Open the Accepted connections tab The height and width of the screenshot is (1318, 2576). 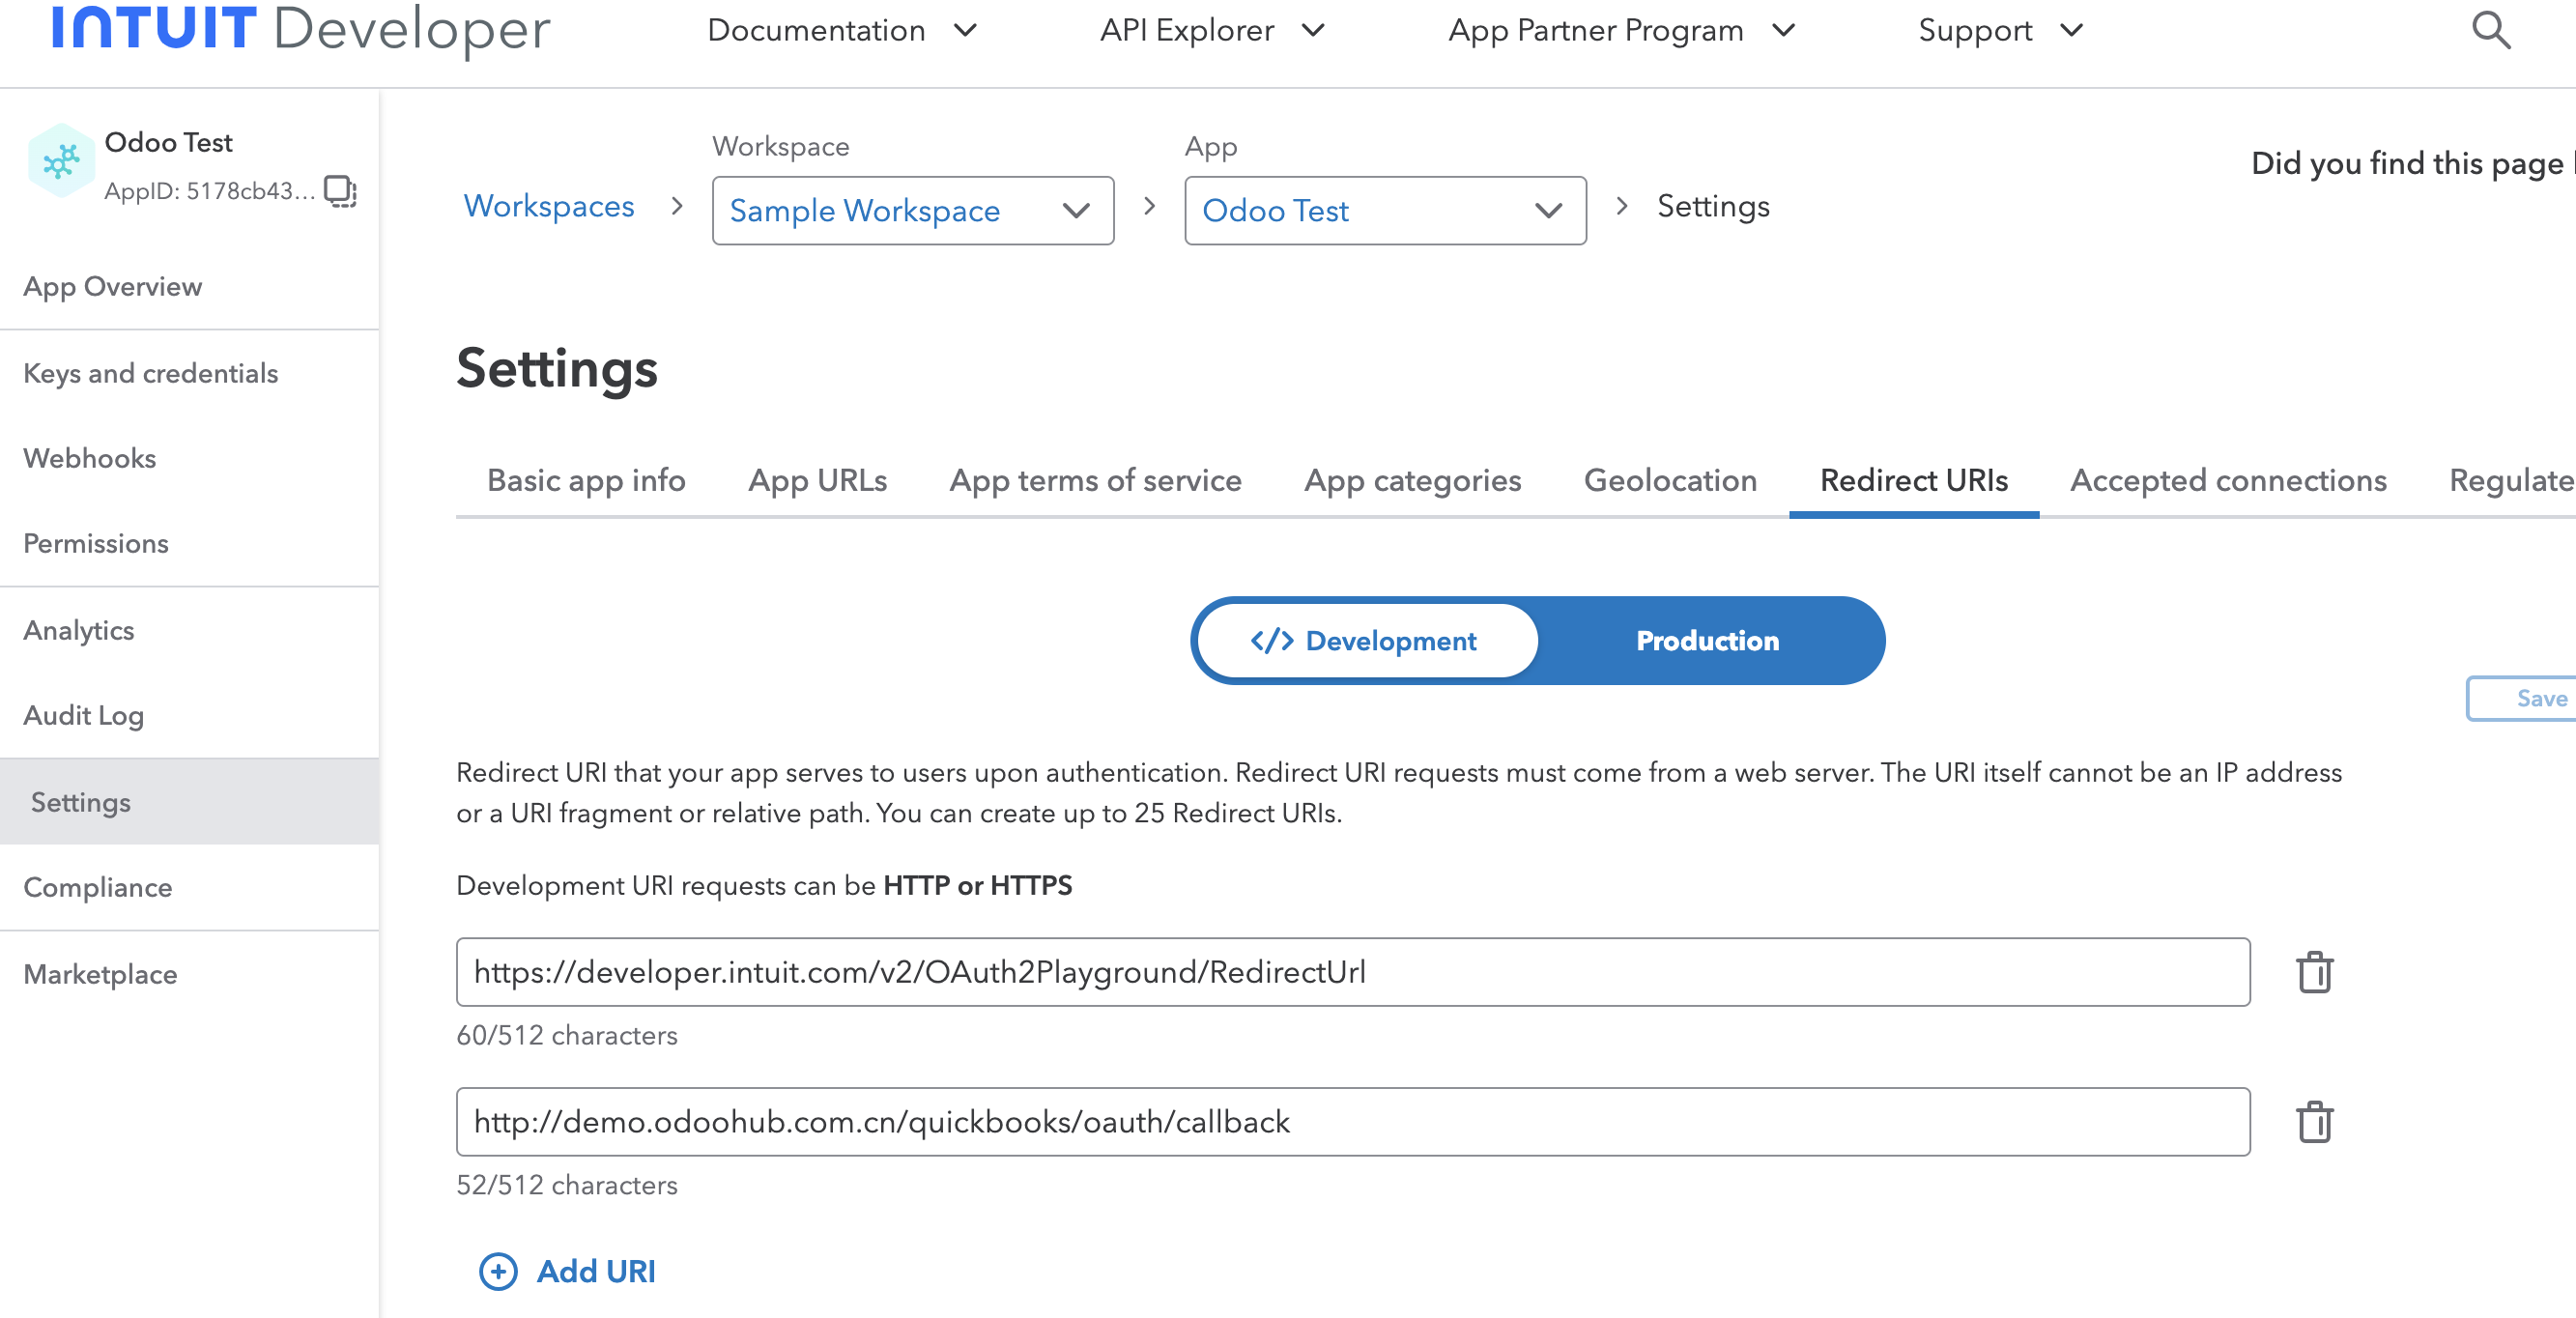click(x=2228, y=480)
